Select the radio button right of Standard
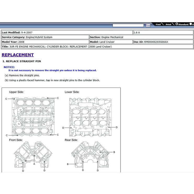This screenshot has width=194, height=194. click(x=191, y=24)
